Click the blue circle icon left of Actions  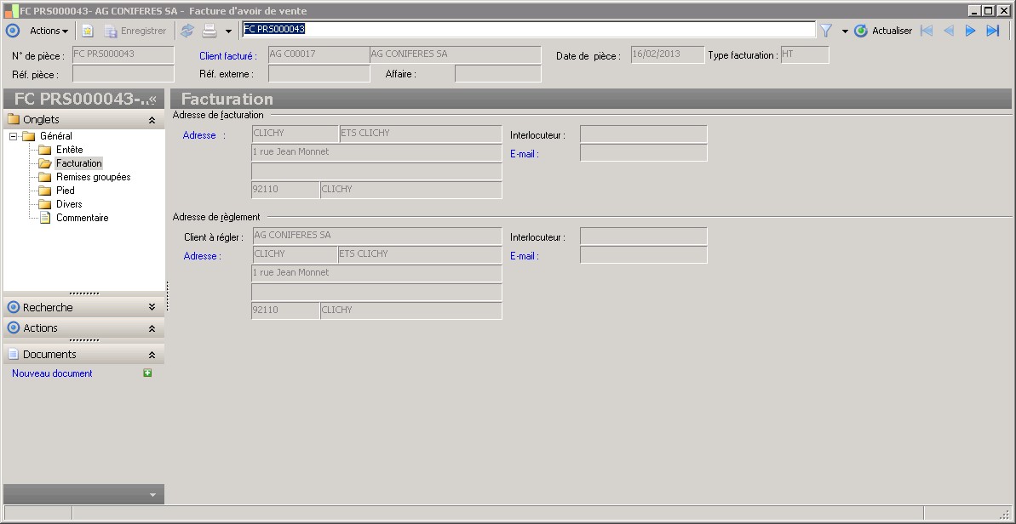12,31
